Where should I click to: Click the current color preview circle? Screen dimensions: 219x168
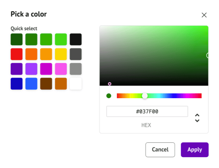pyautogui.click(x=109, y=96)
